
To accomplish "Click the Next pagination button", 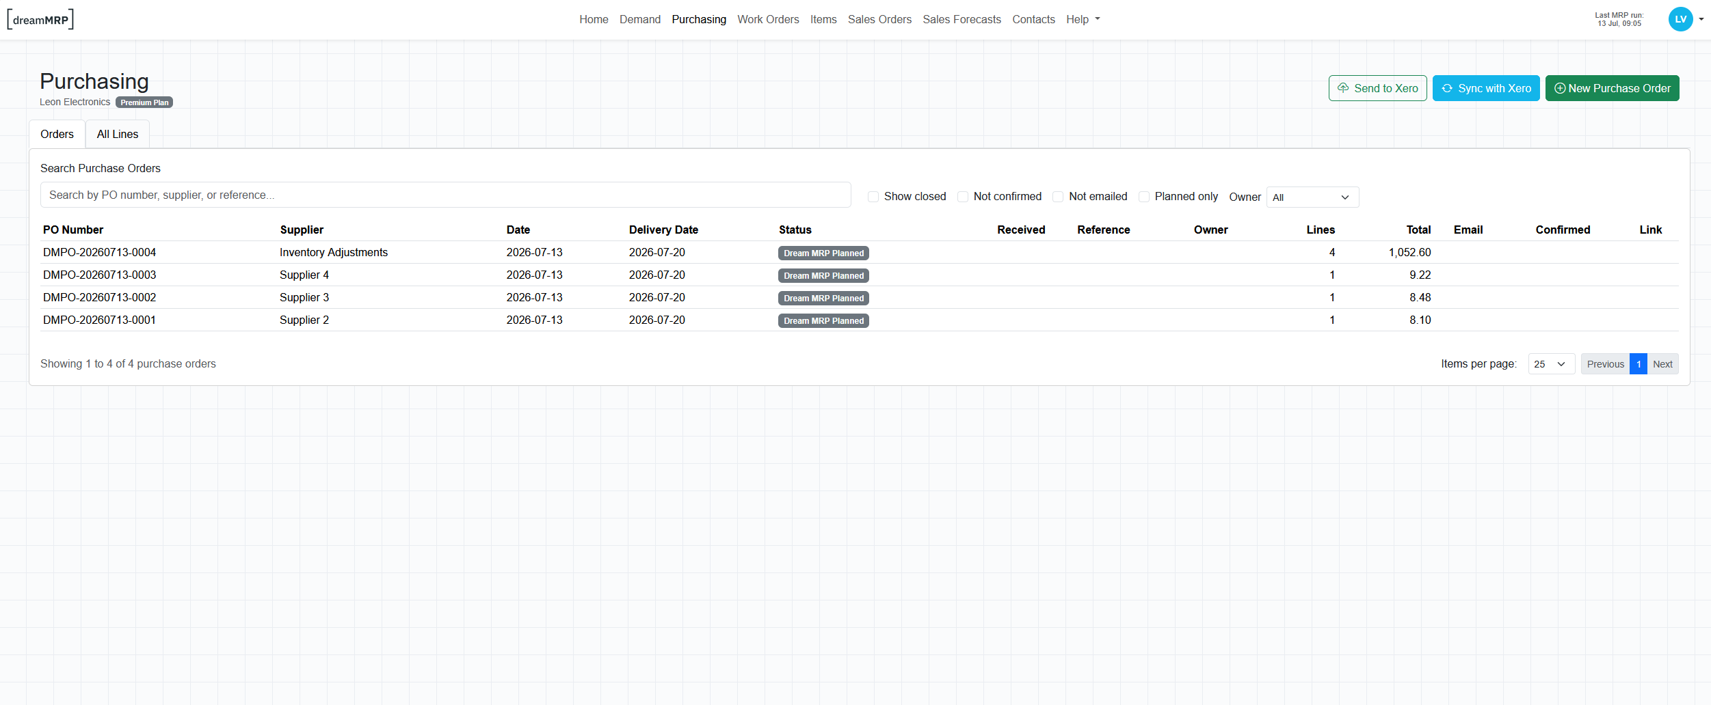I will 1662,364.
